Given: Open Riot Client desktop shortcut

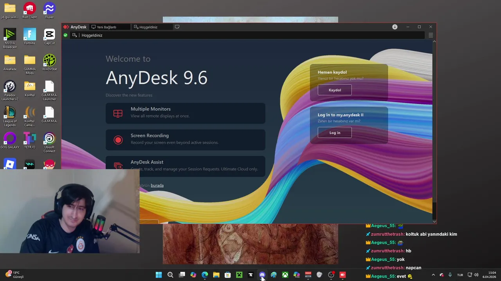Looking at the screenshot, I should (29, 11).
